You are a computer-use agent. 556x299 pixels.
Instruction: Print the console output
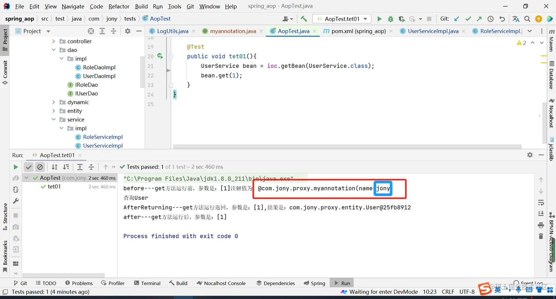click(x=541, y=225)
